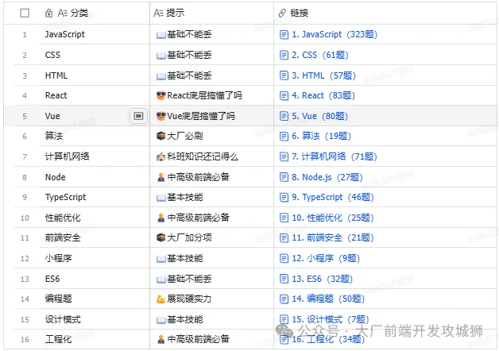Screen dimensions: 499x351
Task: Open link 4. React (83题)
Action: [x=323, y=95]
